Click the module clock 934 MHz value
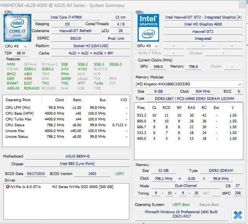 click(x=203, y=92)
